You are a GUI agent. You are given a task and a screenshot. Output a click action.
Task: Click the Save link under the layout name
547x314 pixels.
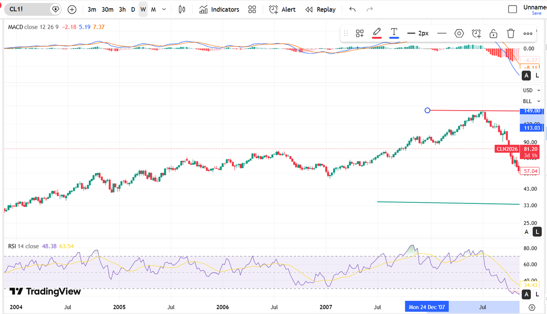[x=537, y=13]
